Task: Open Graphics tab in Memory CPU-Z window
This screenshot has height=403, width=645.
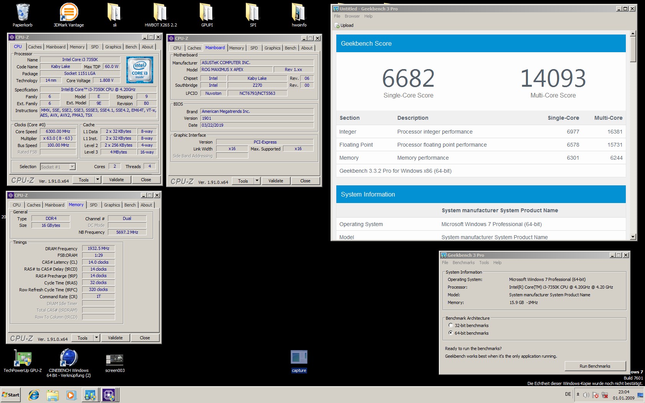Action: pos(112,205)
